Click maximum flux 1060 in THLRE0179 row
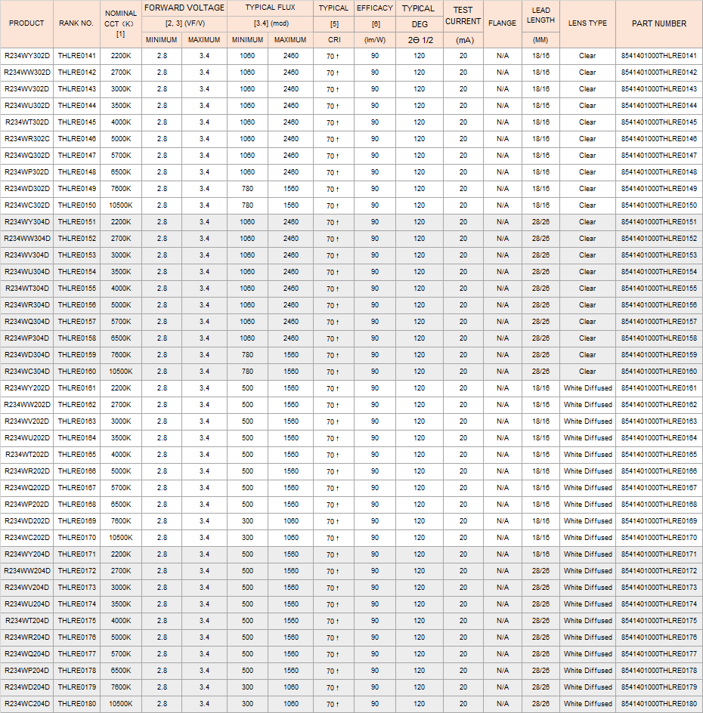Viewport: 703px width, 713px height. coord(291,687)
